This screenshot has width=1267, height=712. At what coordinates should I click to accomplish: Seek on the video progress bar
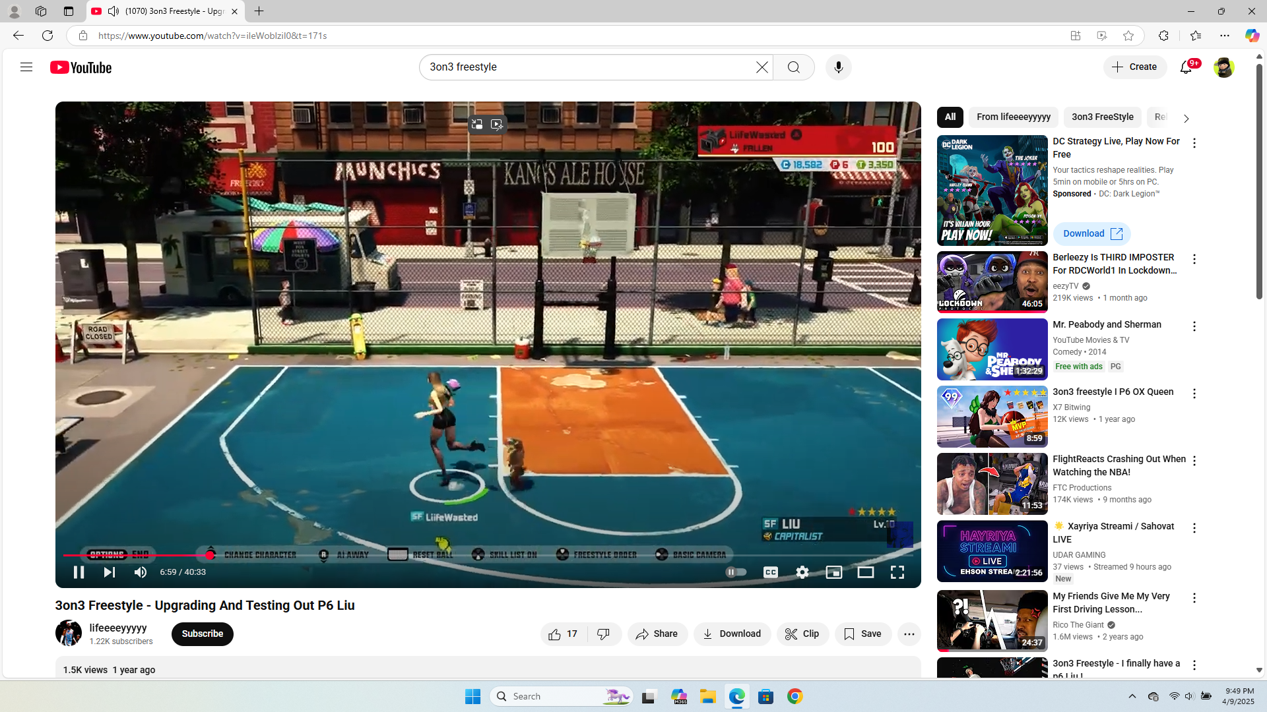462,555
